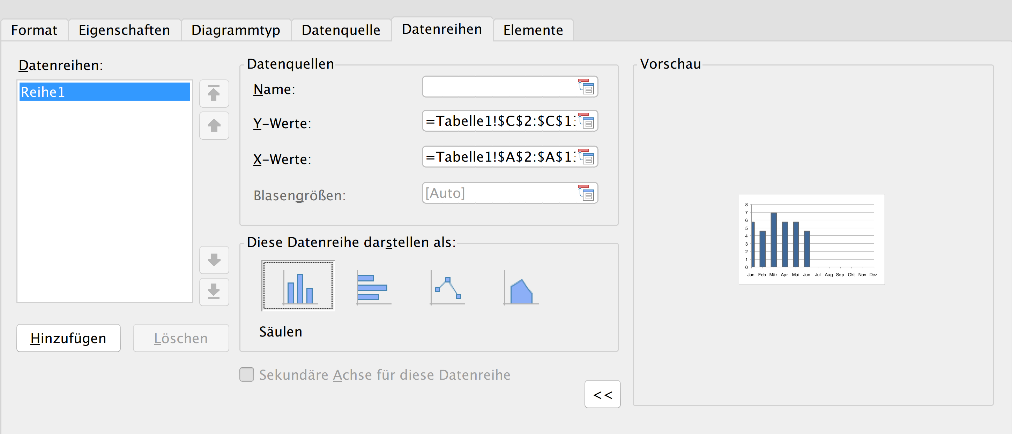This screenshot has width=1012, height=434.
Task: Click the Löschen button
Action: click(179, 337)
